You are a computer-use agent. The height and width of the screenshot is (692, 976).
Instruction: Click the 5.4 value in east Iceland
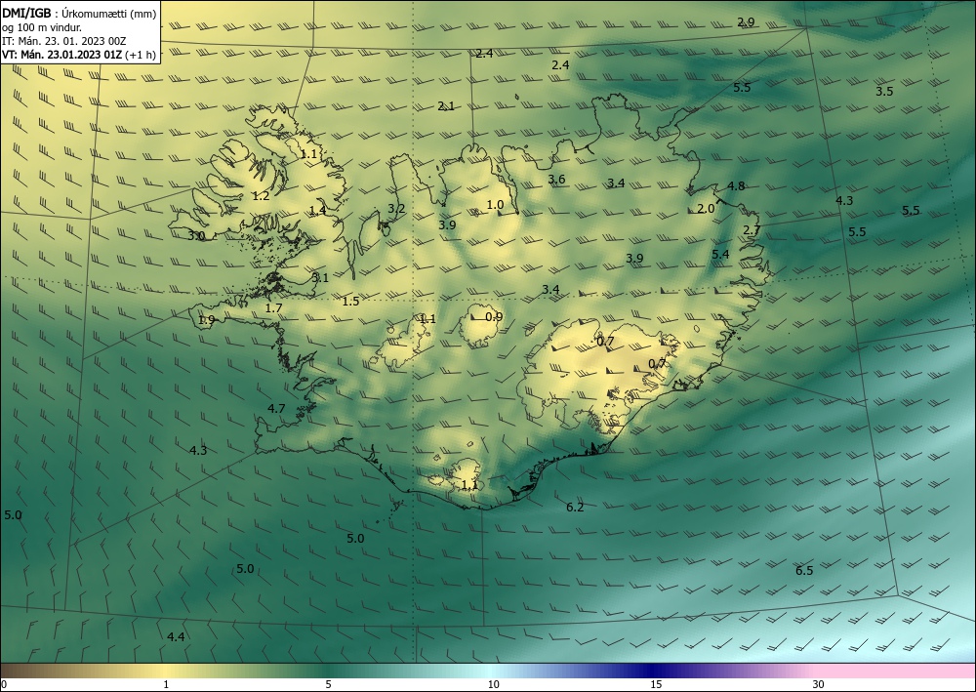tap(720, 255)
